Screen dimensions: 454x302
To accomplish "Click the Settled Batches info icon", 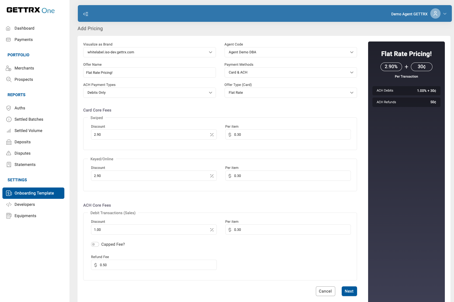I will [x=9, y=119].
